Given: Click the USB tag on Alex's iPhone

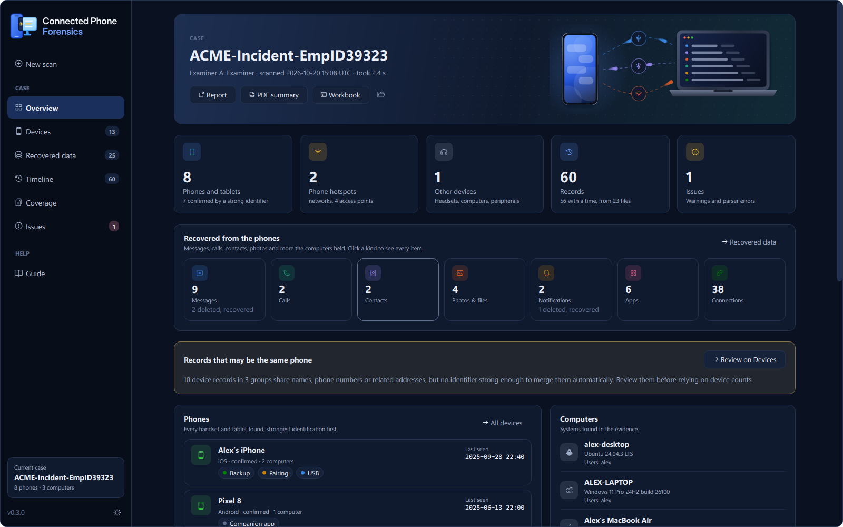Looking at the screenshot, I should (310, 473).
